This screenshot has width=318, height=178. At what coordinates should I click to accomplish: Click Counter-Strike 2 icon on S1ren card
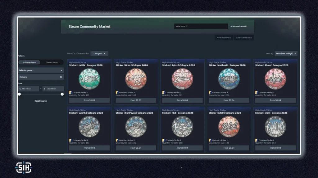(x=256, y=92)
